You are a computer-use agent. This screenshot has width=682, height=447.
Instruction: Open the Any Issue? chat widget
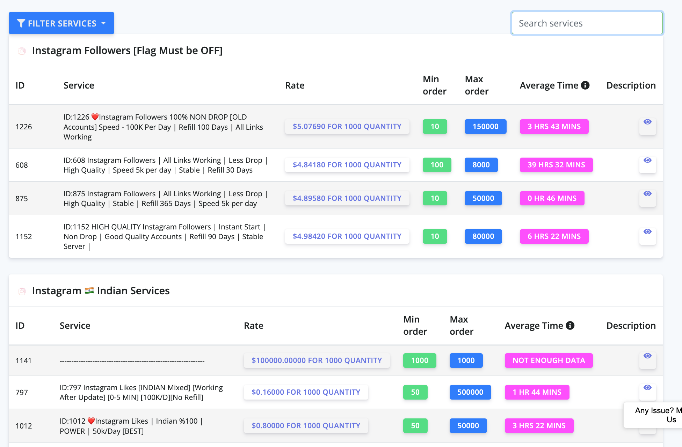(653, 415)
